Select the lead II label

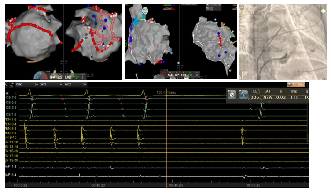pyautogui.click(x=15, y=93)
